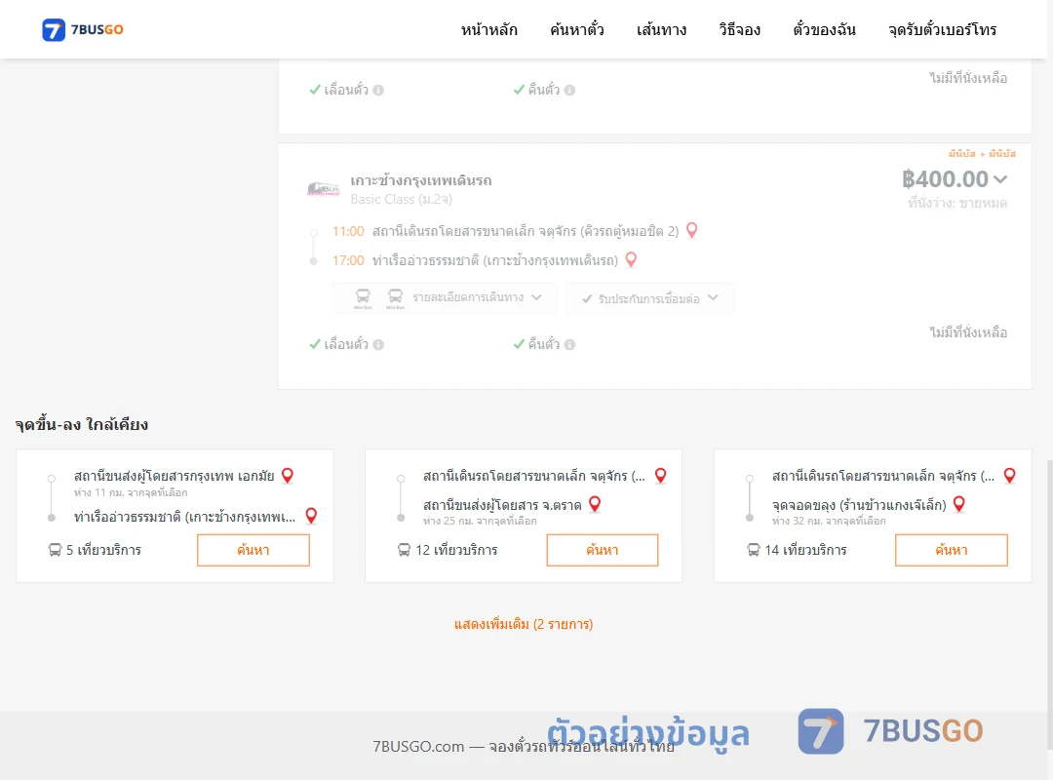Click info icon next to top เลื่อนตั๋ว

point(378,90)
